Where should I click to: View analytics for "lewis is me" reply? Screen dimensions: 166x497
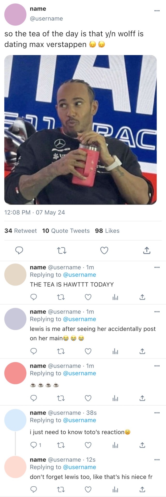point(115,351)
